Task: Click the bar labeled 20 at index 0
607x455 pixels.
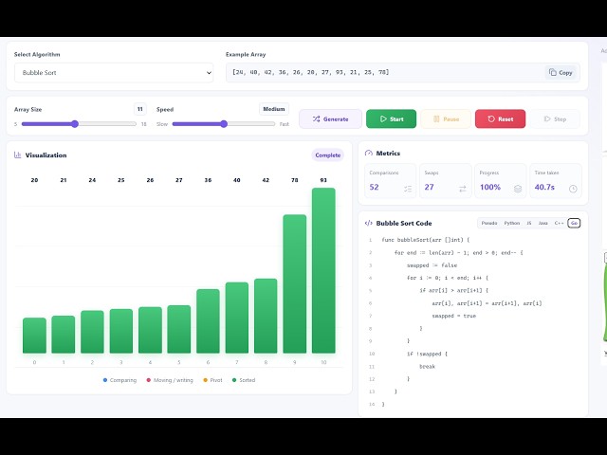Action: [x=34, y=336]
